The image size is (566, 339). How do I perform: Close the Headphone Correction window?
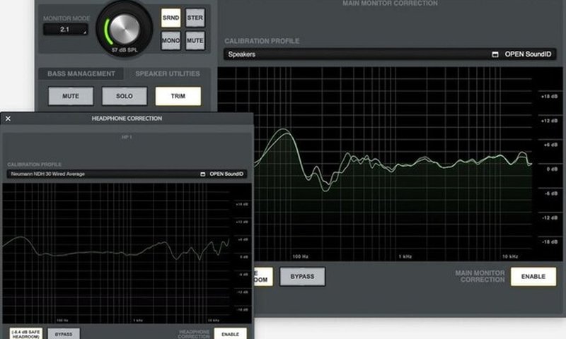[x=8, y=119]
